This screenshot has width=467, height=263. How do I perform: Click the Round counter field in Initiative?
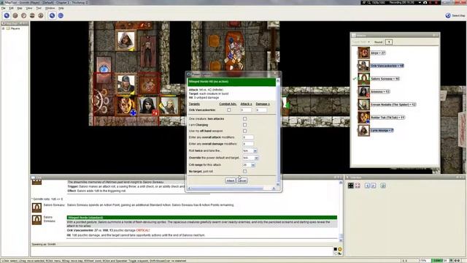click(x=389, y=42)
